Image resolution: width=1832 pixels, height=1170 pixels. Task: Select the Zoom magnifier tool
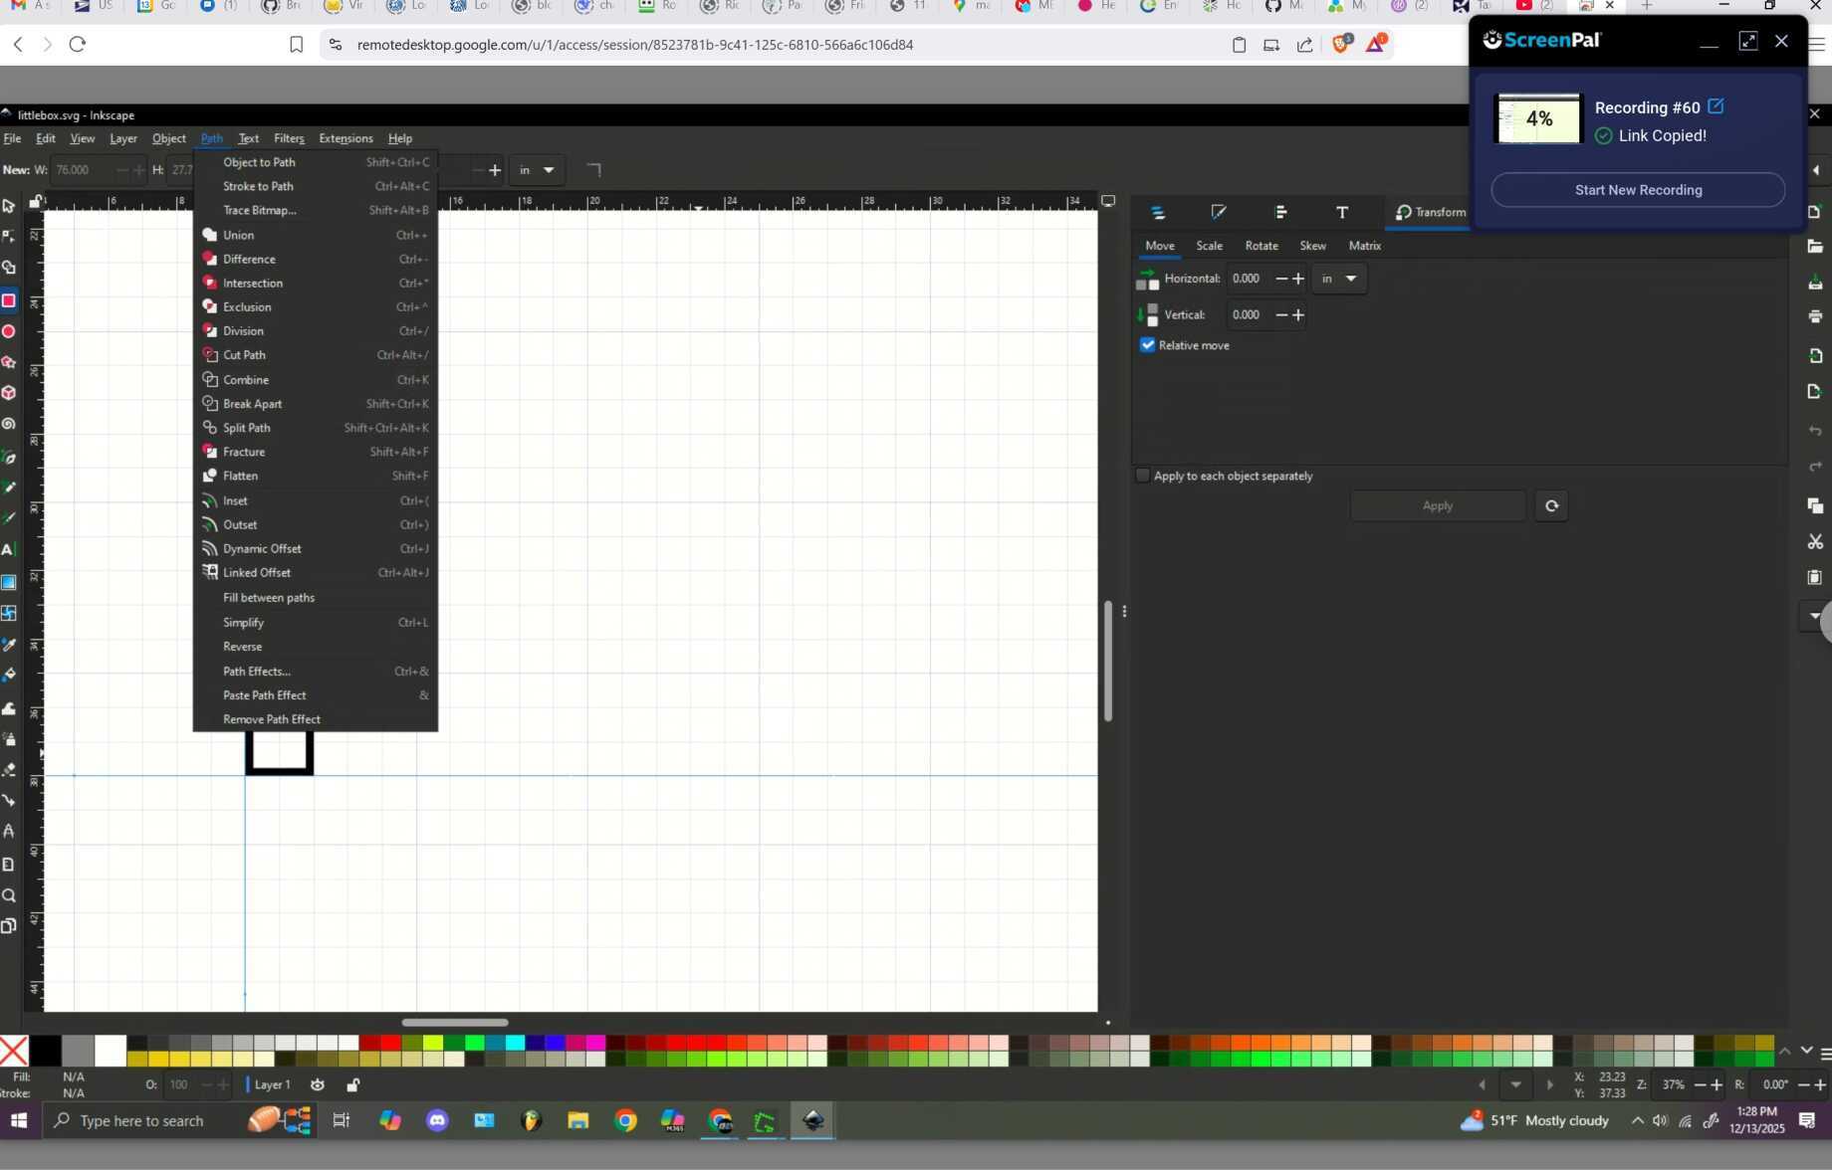point(9,895)
